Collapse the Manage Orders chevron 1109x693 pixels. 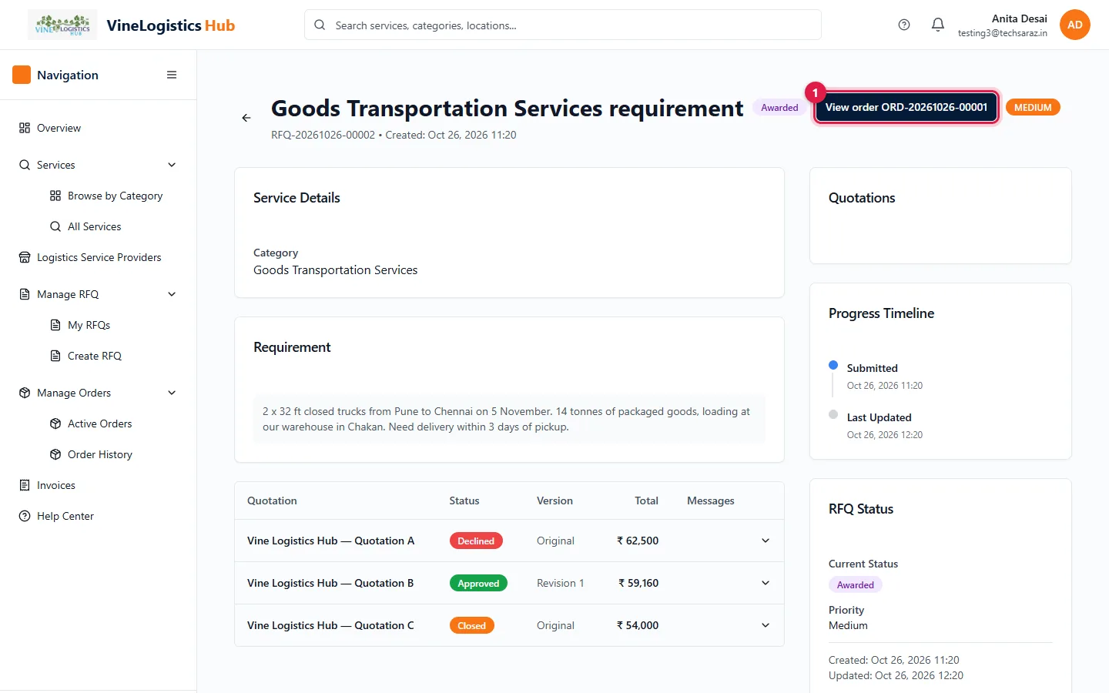coord(172,393)
